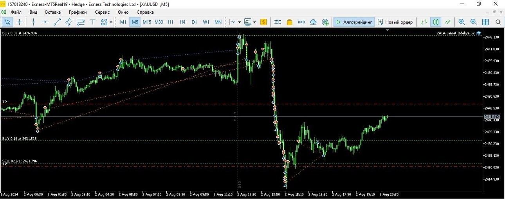The image size is (505, 199).
Task: Open the Market shopping bag
Action: [289, 22]
